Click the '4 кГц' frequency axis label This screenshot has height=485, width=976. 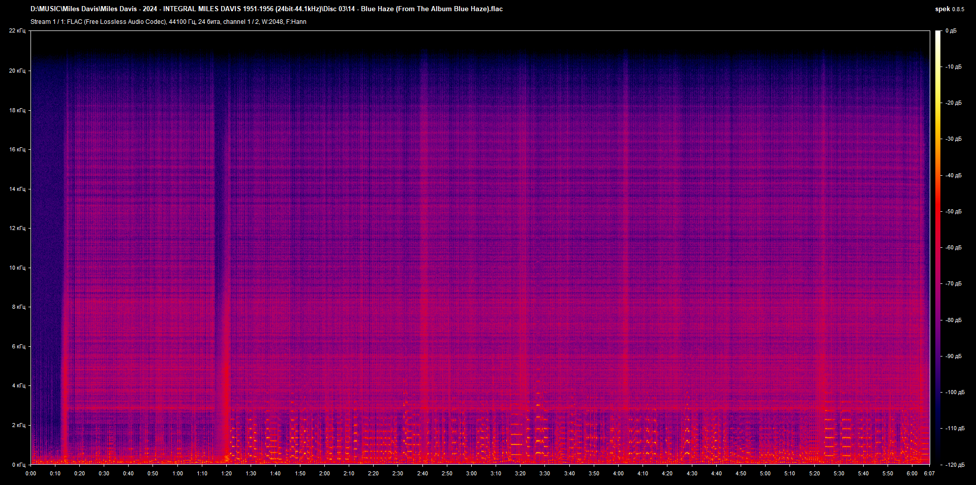tap(19, 385)
